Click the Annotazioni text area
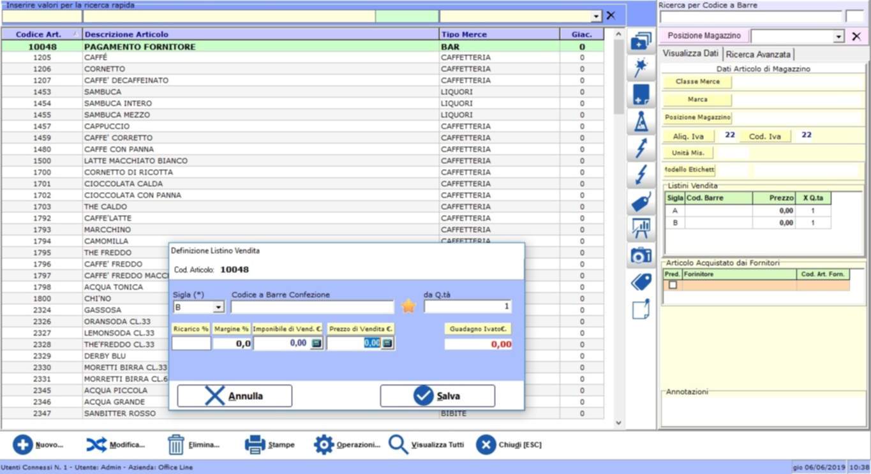Screen dimensions: 871x474 click(x=763, y=410)
